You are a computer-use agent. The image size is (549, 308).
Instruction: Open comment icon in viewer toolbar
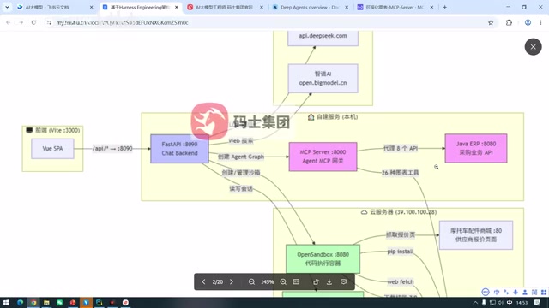pyautogui.click(x=343, y=281)
